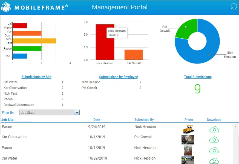Click the total count '9'
Screen dimensions: 239x164
[x=197, y=89]
